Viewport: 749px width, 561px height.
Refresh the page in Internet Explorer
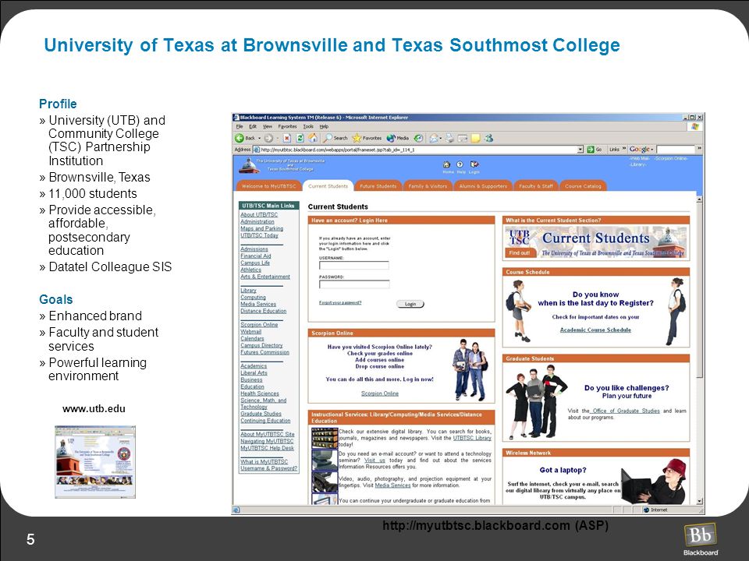300,138
